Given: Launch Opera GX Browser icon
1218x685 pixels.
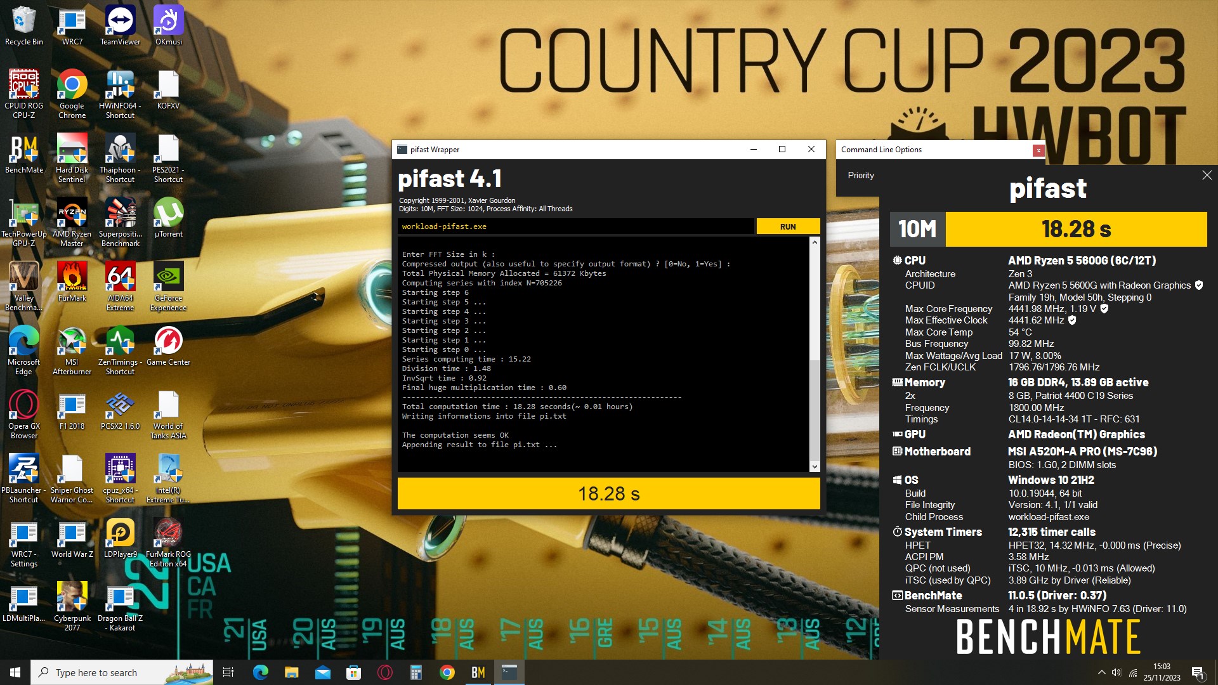Looking at the screenshot, I should pos(24,414).
